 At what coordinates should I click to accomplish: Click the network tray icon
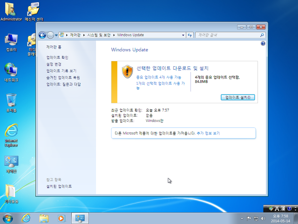tap(256, 218)
